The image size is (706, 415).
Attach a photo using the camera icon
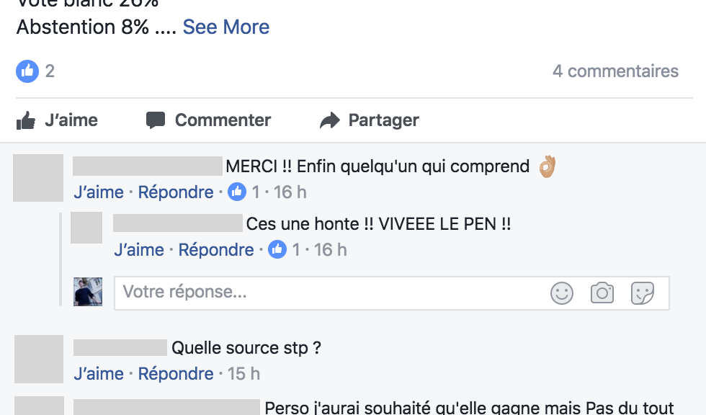pos(602,293)
